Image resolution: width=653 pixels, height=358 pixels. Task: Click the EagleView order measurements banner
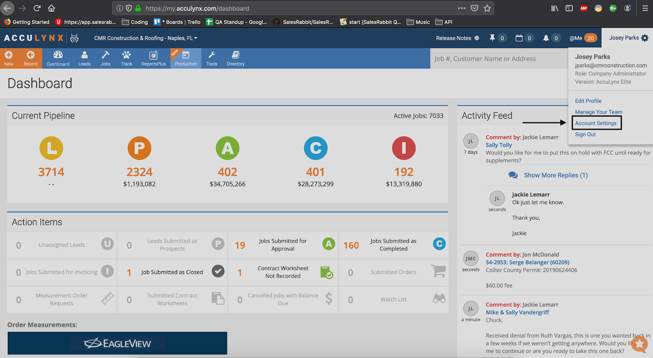(x=117, y=343)
